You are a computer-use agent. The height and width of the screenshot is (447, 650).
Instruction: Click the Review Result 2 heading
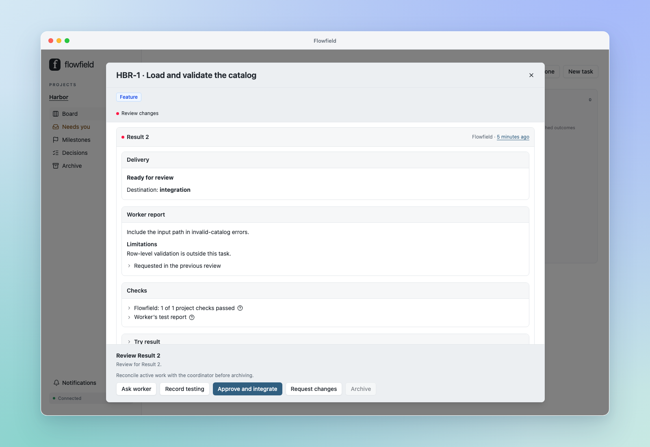coord(138,356)
